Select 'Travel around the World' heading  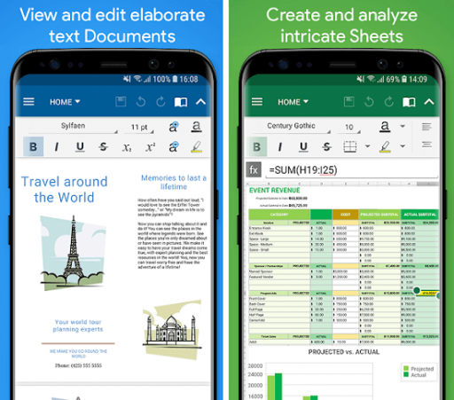(64, 190)
